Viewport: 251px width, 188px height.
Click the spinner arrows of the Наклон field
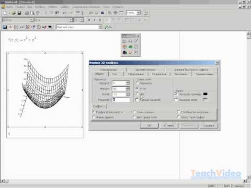pyautogui.click(x=128, y=89)
